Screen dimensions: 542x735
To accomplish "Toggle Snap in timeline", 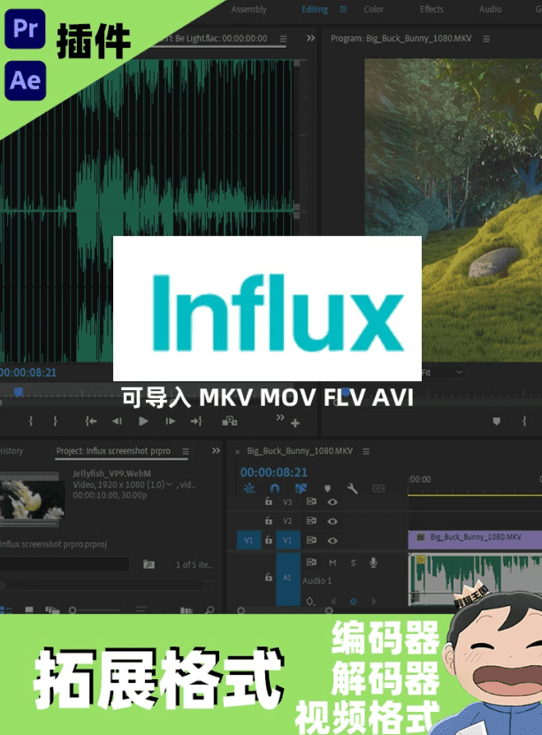I will click(275, 488).
